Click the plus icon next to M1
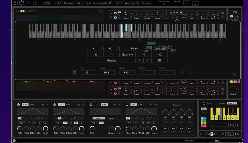This screenshot has width=248, height=143. click(x=47, y=105)
